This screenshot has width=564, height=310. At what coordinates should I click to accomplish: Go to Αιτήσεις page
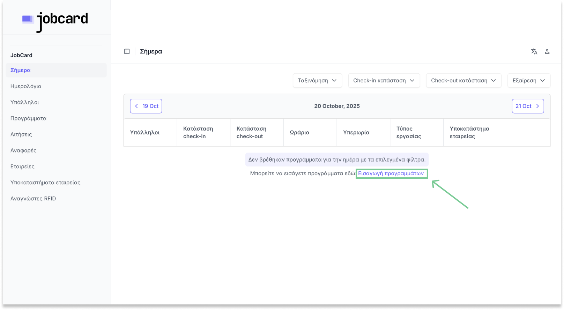point(21,134)
